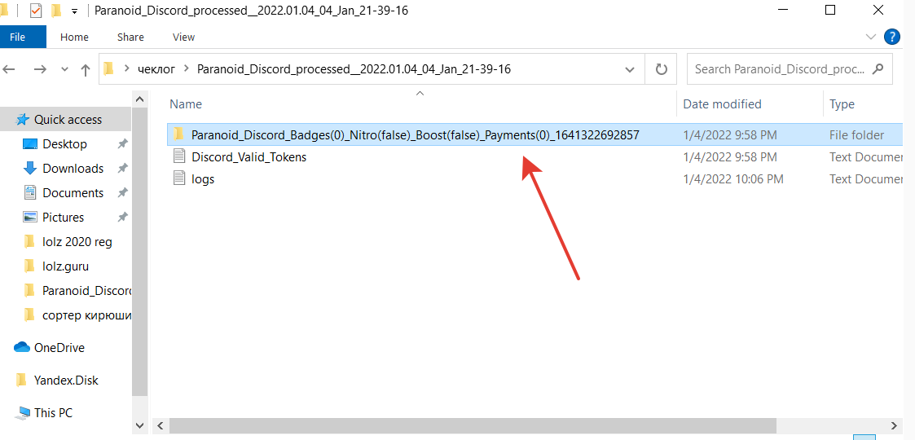Open Paranoid_Discord in navigation pane
This screenshot has width=915, height=440.
tap(86, 291)
